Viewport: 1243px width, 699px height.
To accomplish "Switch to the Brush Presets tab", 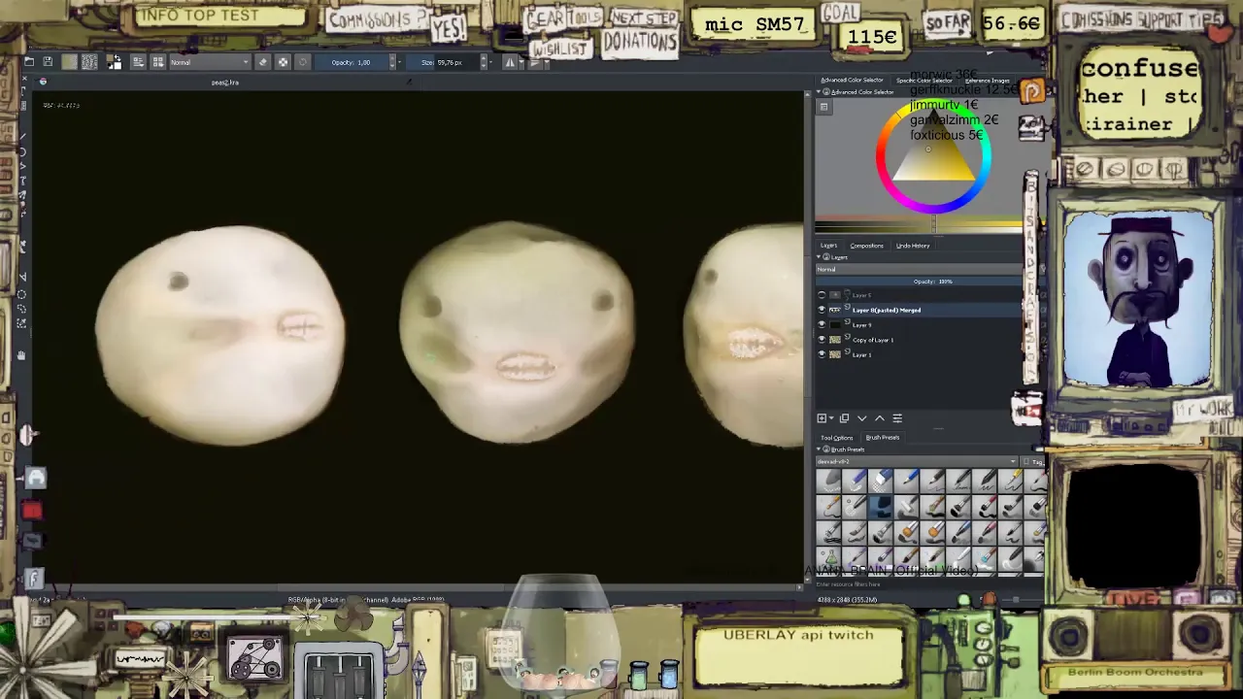I will (x=883, y=438).
